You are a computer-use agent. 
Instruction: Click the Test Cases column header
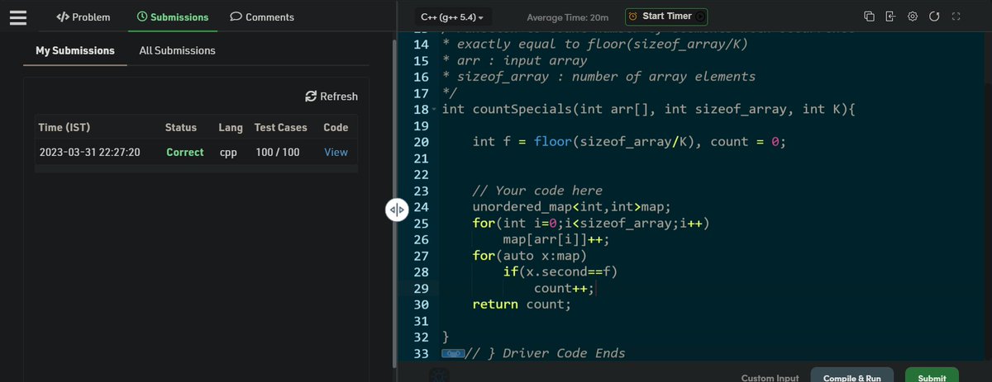[280, 127]
